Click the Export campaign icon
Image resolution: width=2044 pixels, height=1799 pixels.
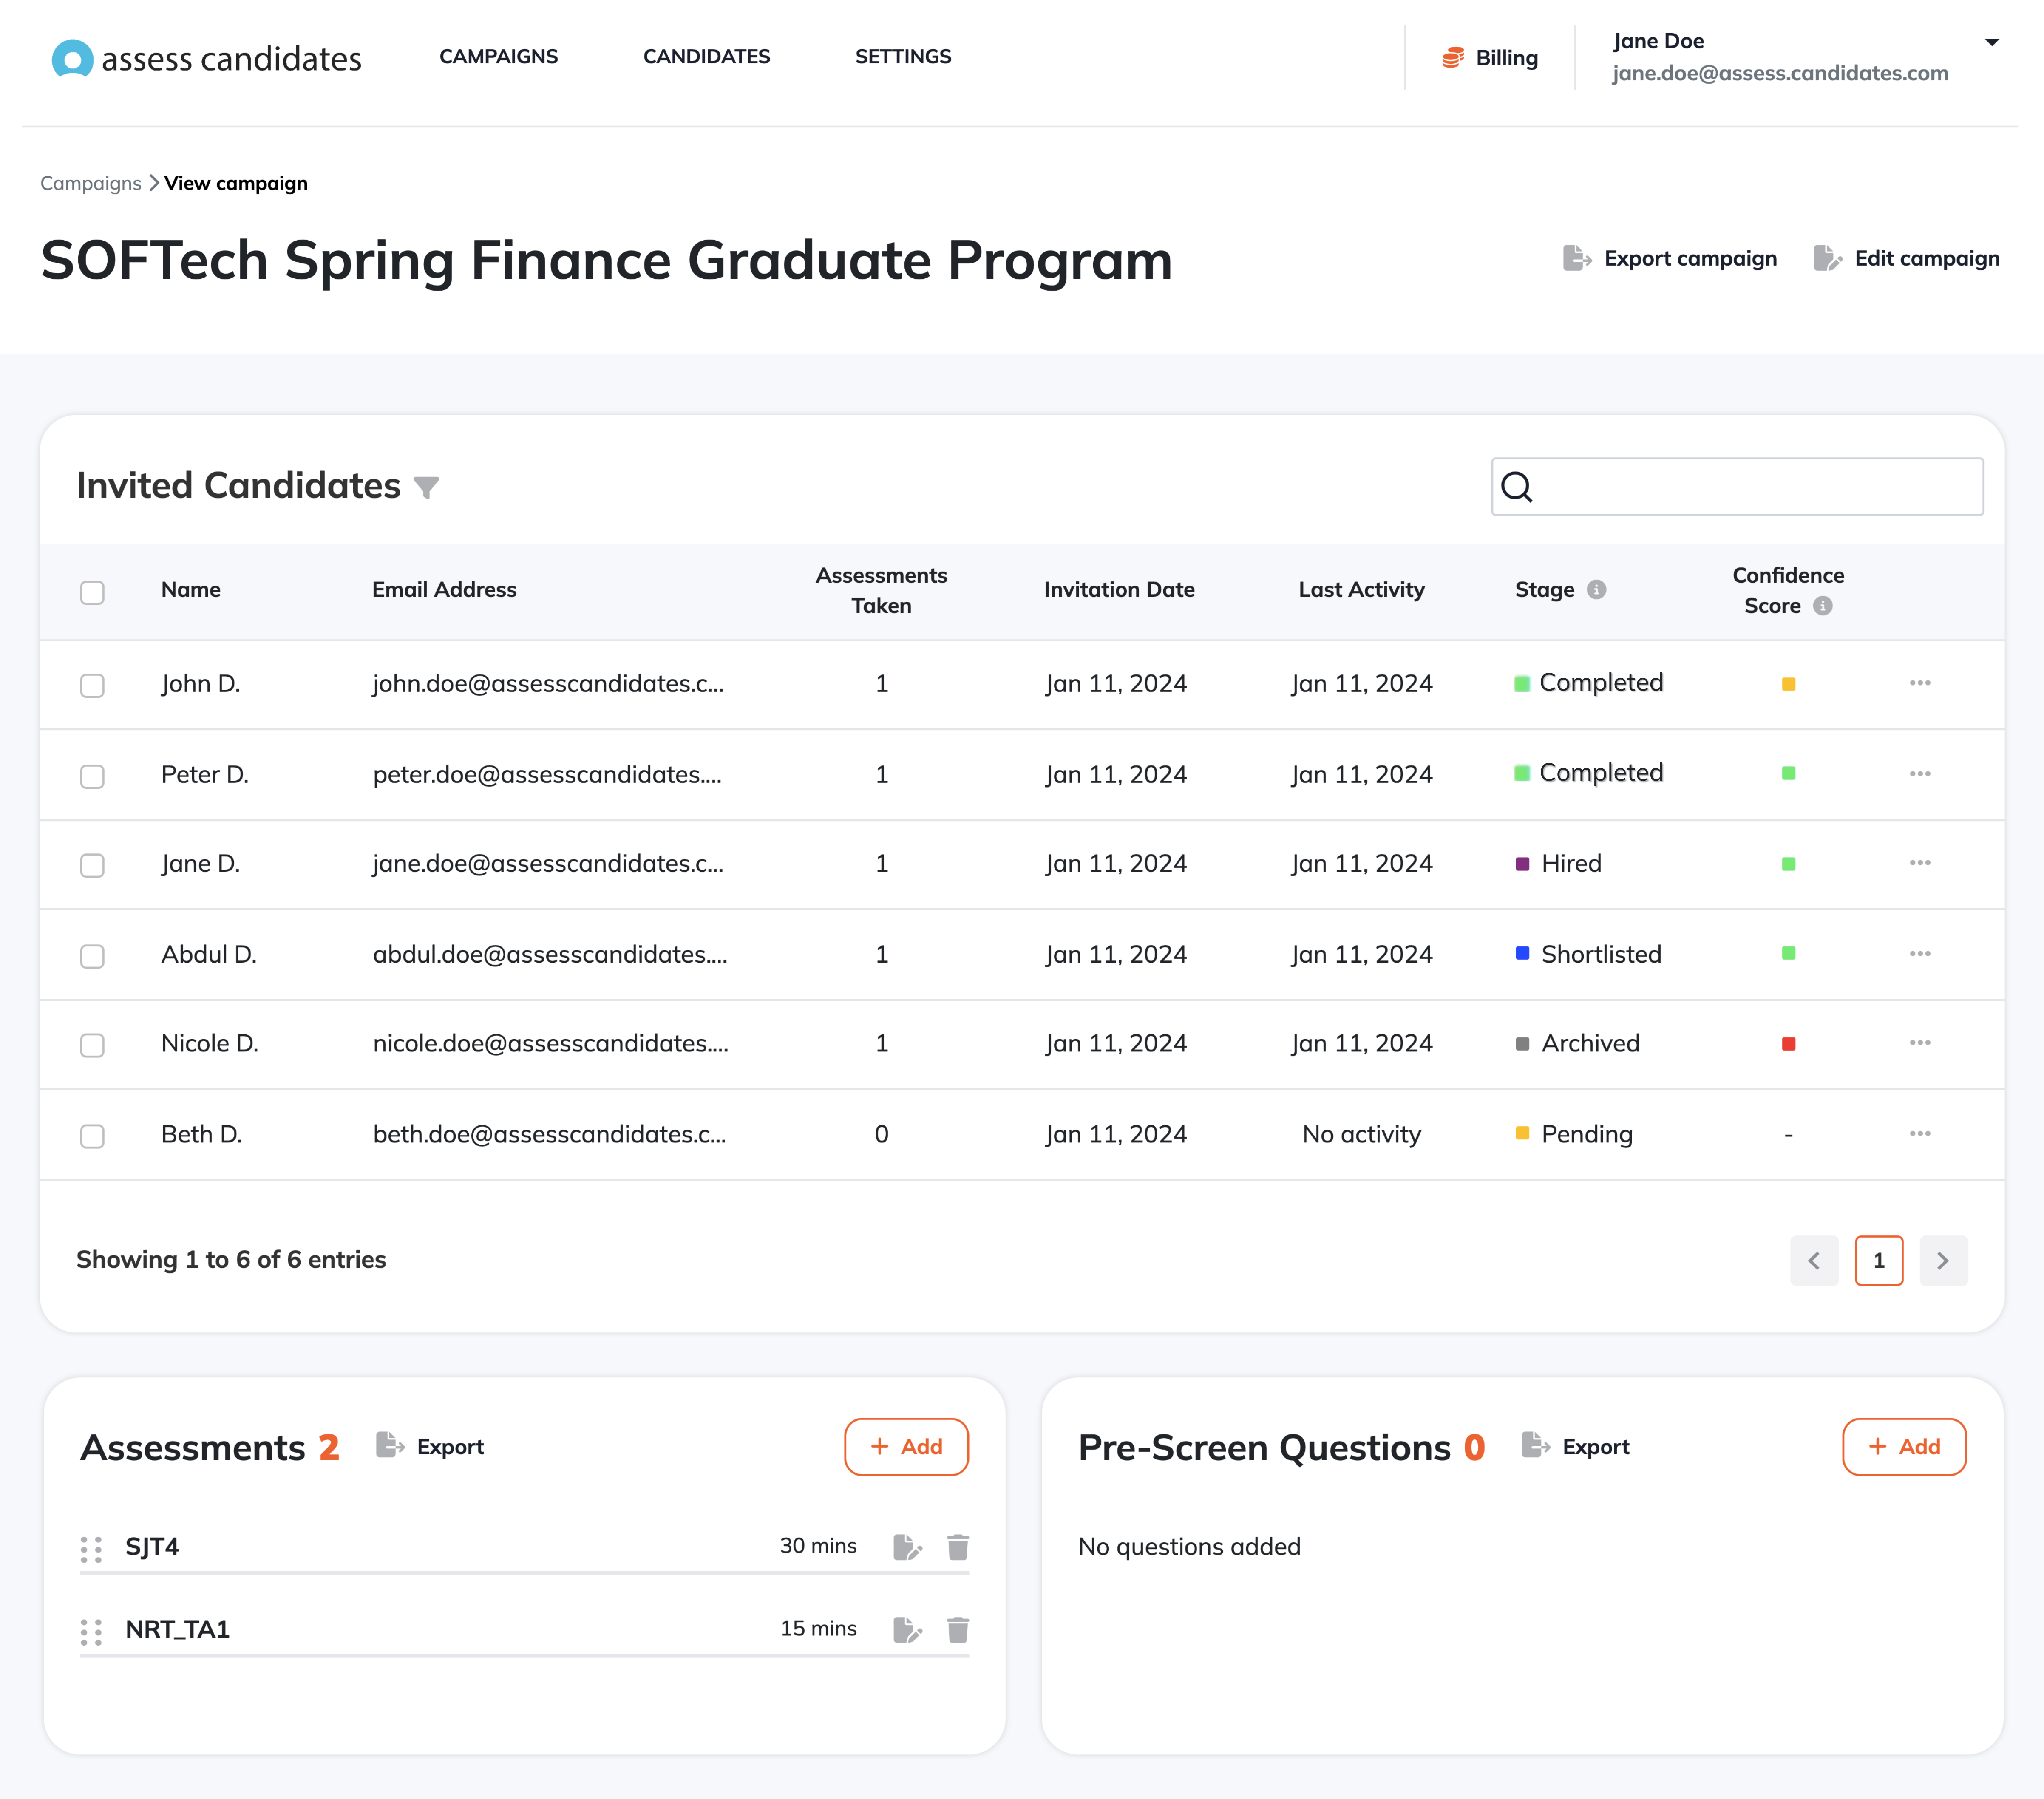click(1577, 258)
